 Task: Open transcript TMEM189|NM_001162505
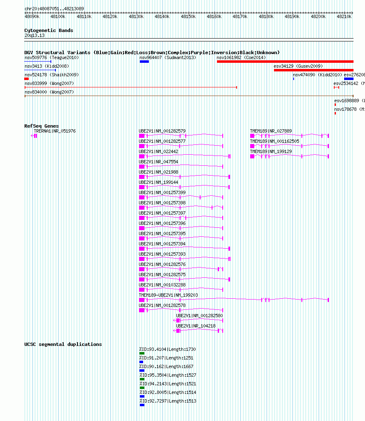click(x=274, y=141)
